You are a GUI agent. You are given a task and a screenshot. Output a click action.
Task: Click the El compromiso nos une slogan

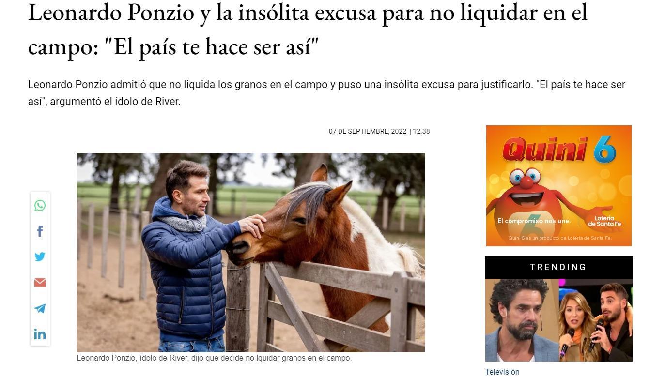(534, 221)
